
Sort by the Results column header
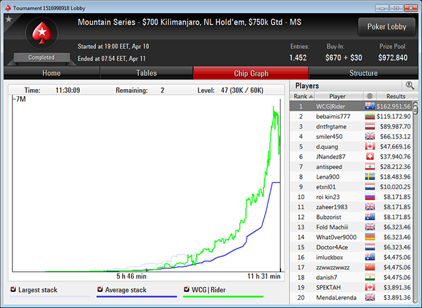tap(395, 96)
